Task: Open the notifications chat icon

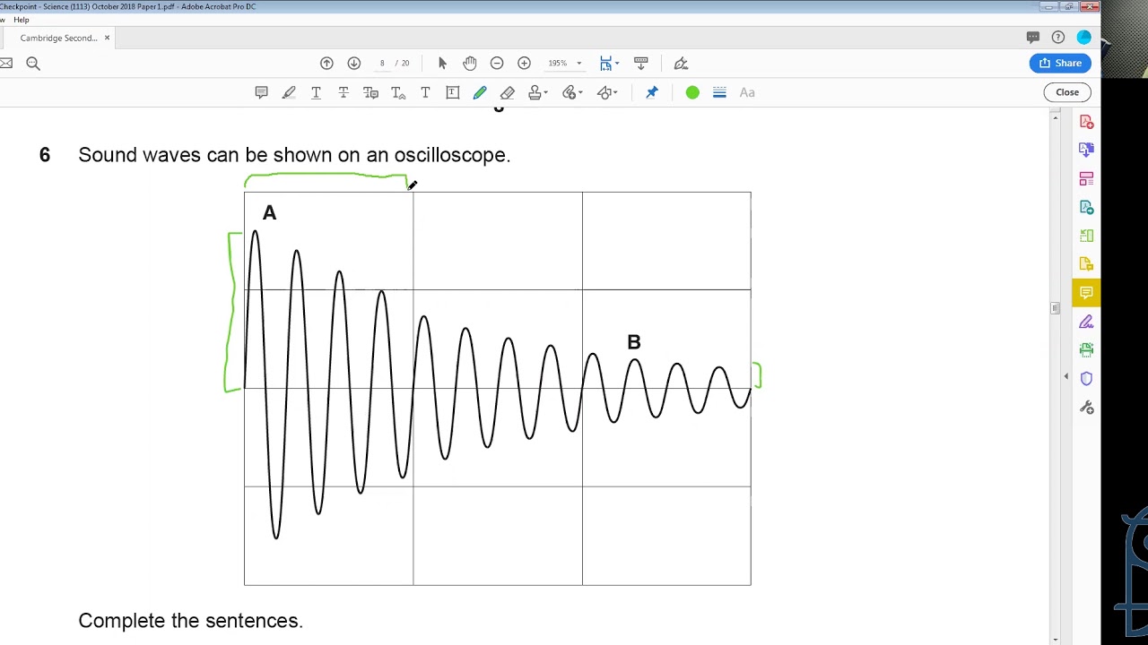Action: tap(1033, 37)
